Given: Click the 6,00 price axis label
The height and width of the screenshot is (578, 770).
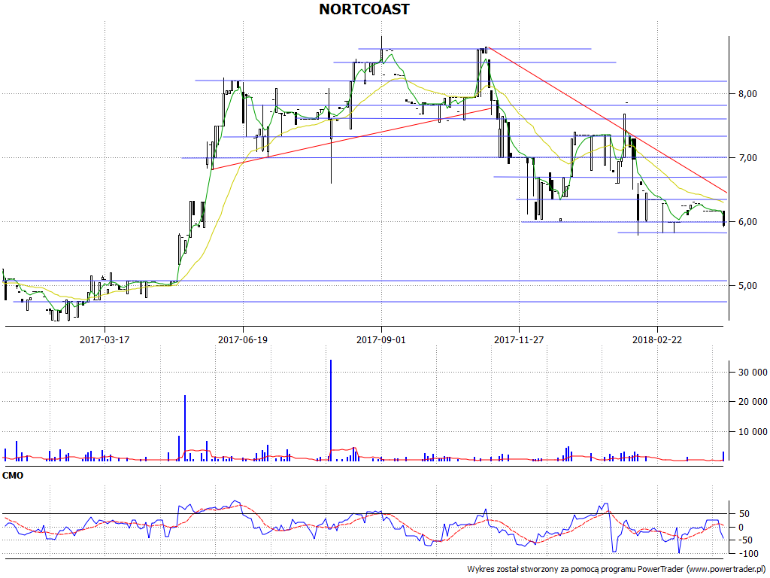Looking at the screenshot, I should pyautogui.click(x=748, y=222).
